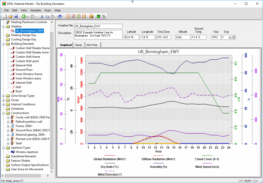Open the Day dropdown arrow
This screenshot has height=183, width=263.
[x=230, y=37]
